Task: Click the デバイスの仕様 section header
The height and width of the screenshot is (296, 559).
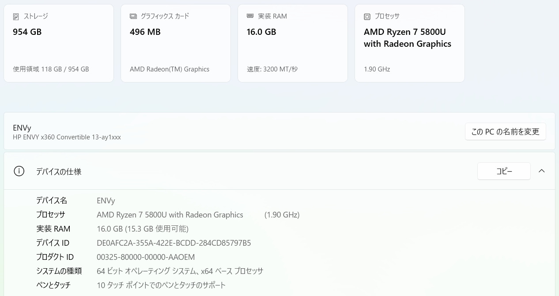Action: tap(59, 172)
